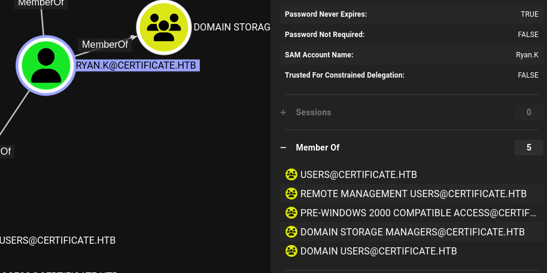Click the MemberOf edge label above RYAN.K node
This screenshot has width=547, height=273.
[41, 4]
